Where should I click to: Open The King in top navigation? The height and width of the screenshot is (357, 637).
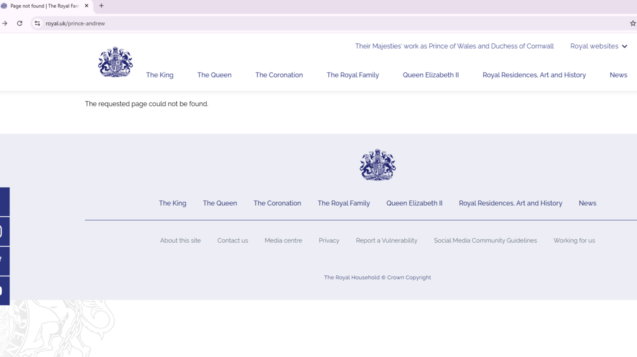[160, 75]
